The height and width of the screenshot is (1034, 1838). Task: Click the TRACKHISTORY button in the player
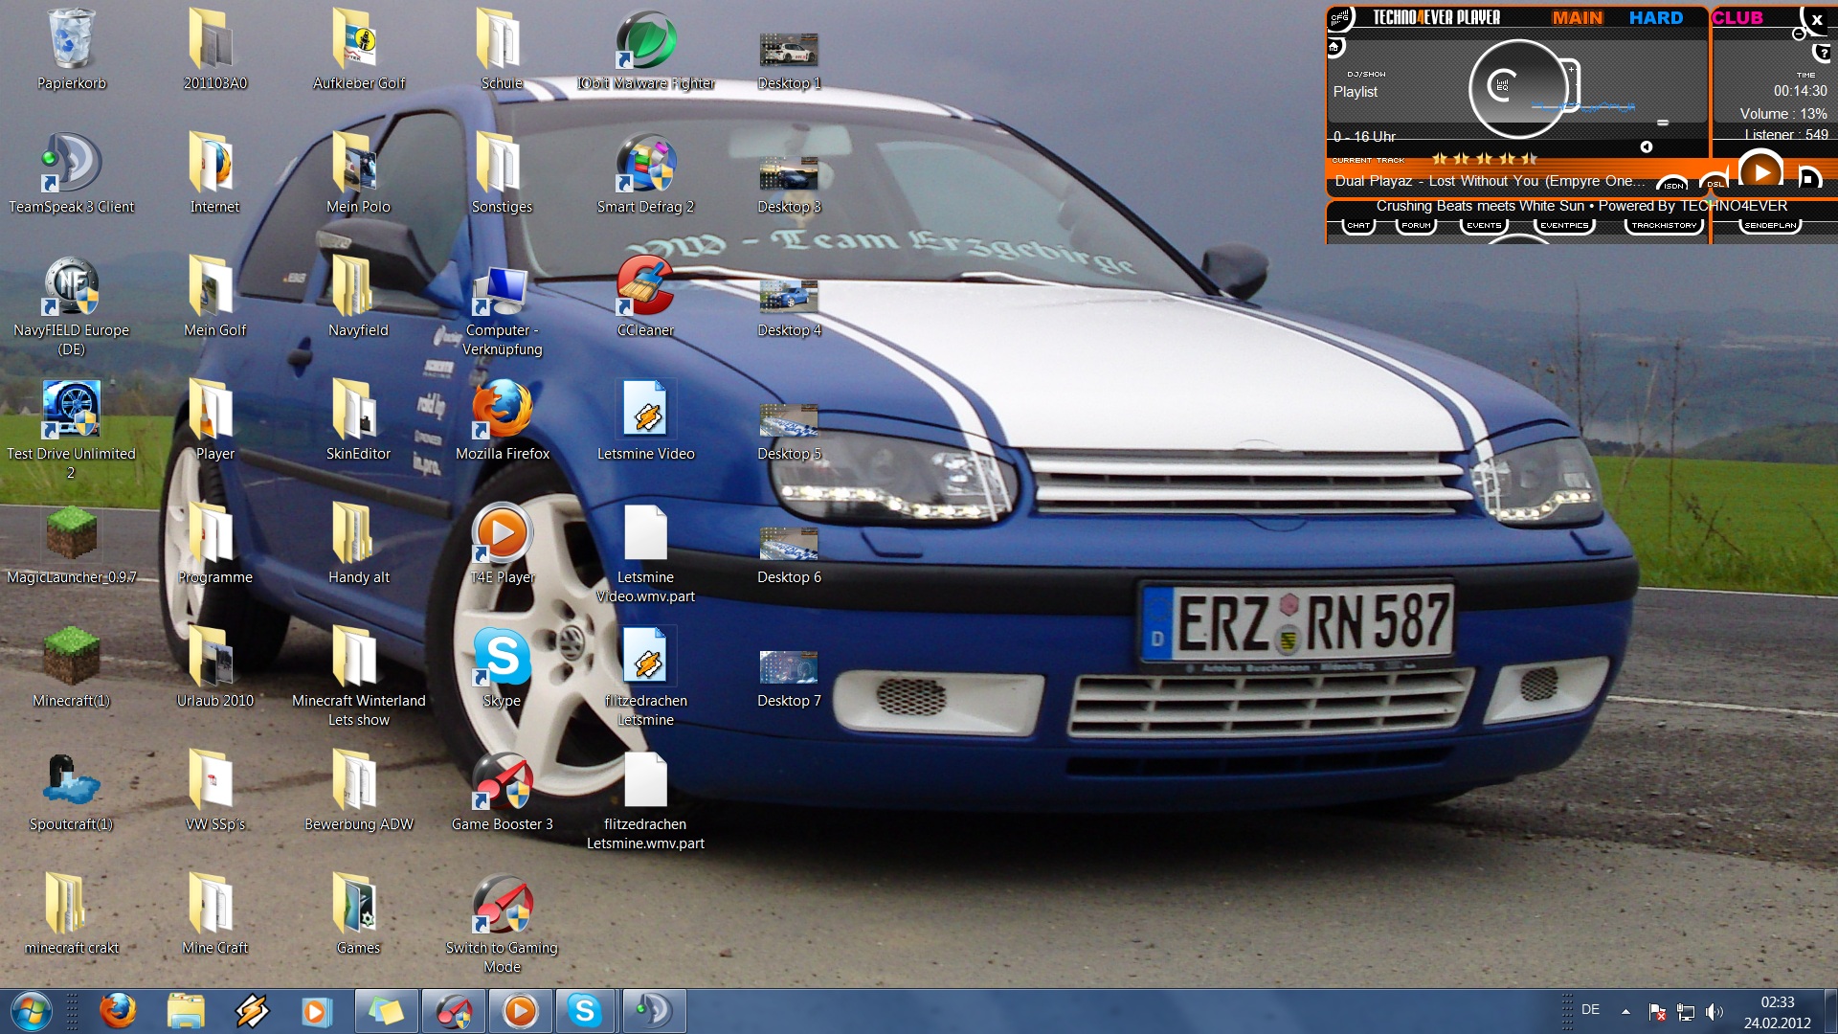click(1664, 226)
